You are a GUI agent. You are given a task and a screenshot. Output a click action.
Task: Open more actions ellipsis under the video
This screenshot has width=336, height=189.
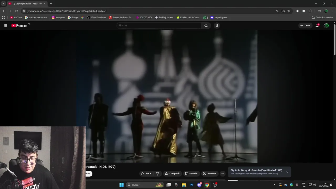223,174
